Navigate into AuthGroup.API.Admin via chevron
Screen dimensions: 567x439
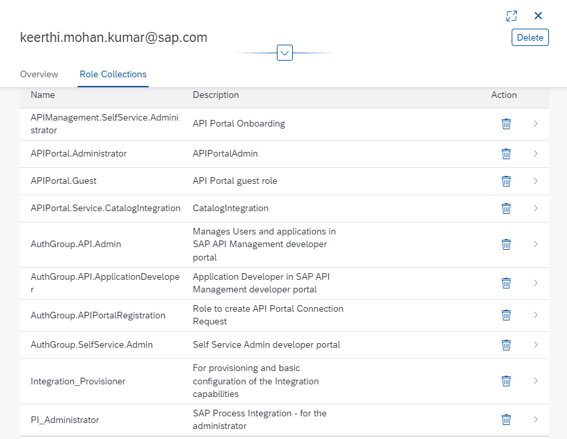pos(536,244)
